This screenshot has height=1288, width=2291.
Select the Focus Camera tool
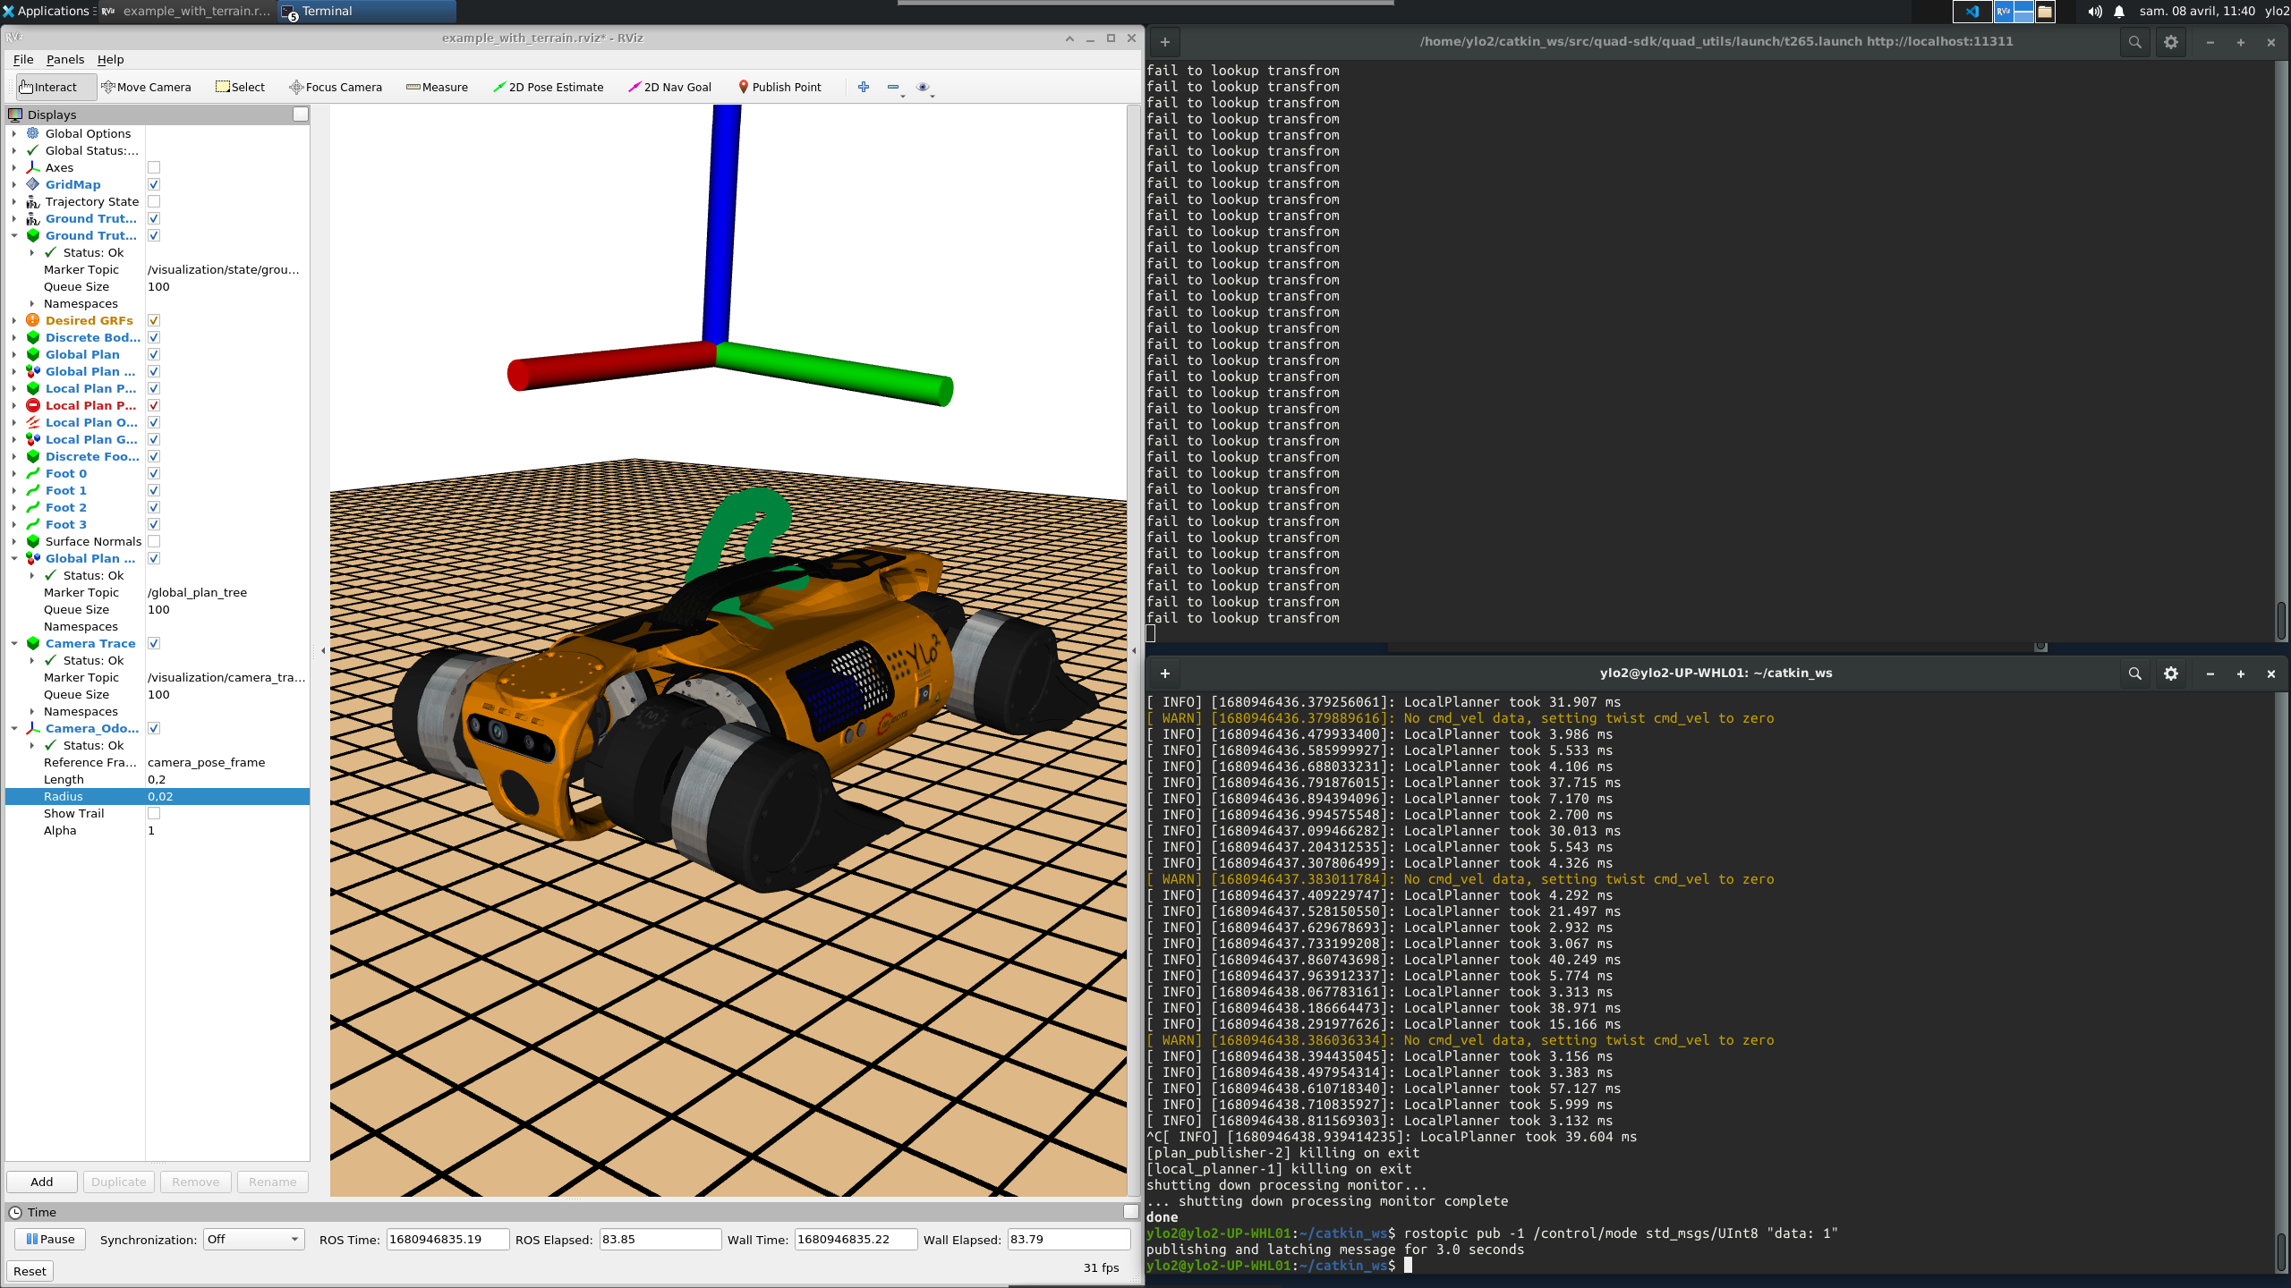[x=336, y=87]
